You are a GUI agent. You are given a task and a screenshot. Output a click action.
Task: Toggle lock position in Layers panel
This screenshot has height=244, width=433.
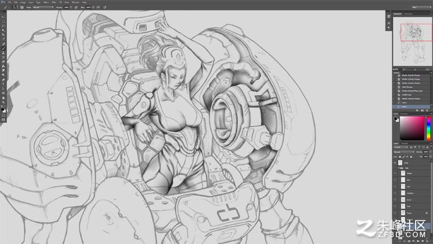[x=408, y=157]
